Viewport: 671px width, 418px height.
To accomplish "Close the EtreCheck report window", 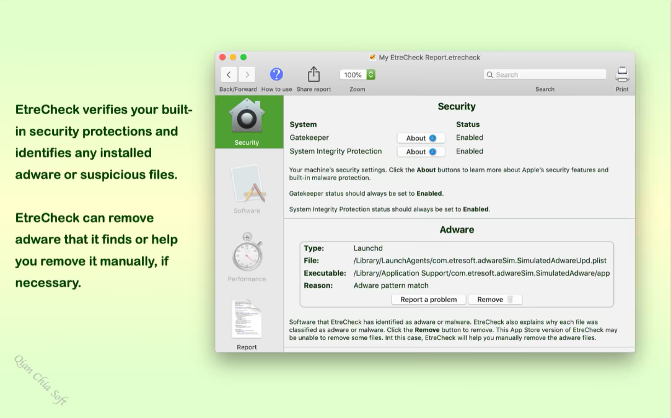I will click(222, 58).
